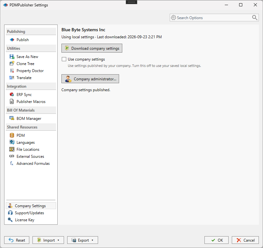
Task: Click the Reset button
Action: click(x=17, y=240)
